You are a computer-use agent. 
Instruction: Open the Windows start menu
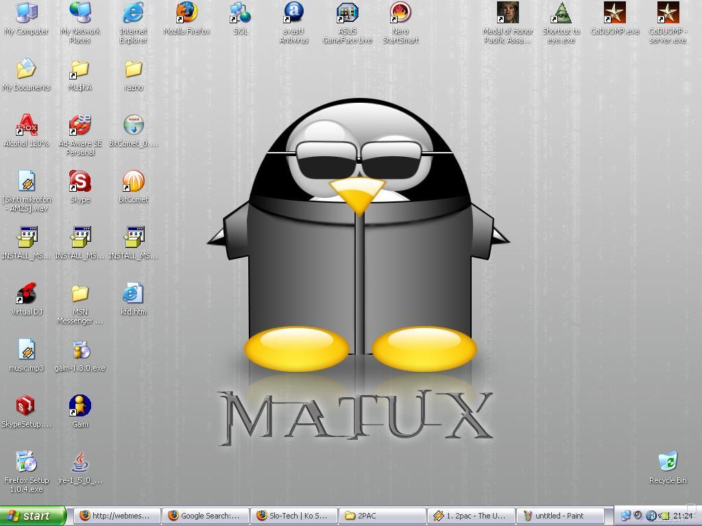pyautogui.click(x=33, y=516)
